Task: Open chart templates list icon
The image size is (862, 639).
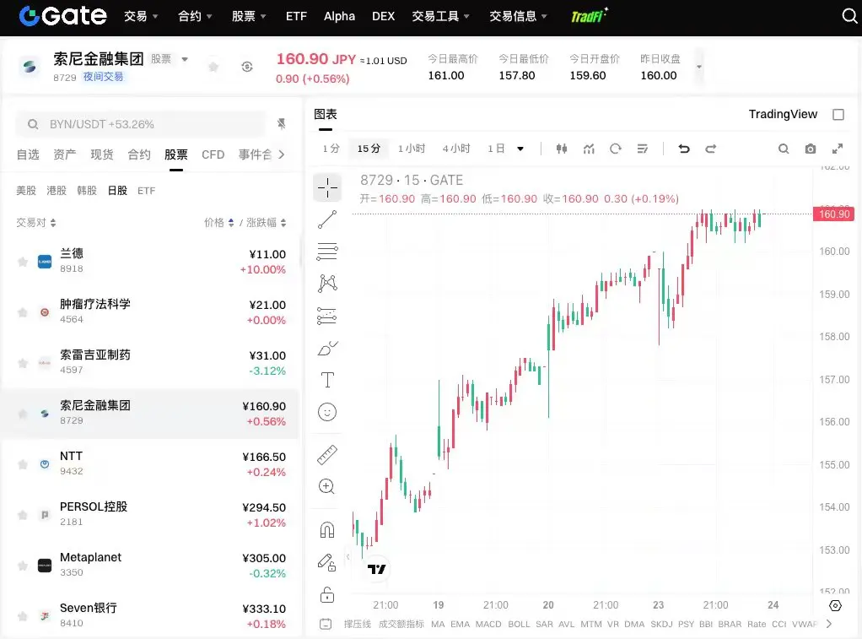Action: 642,149
